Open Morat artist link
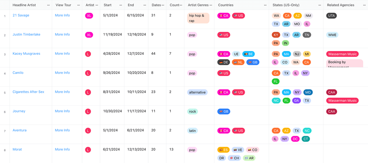 click(x=17, y=149)
